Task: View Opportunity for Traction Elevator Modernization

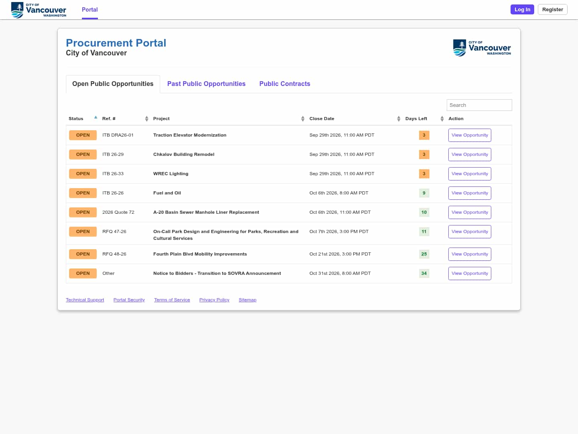Action: coord(470,135)
